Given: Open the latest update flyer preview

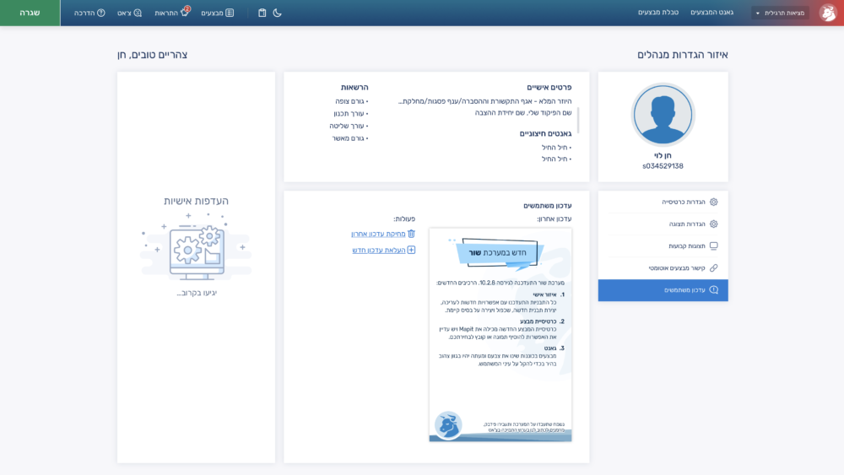Looking at the screenshot, I should (x=500, y=335).
